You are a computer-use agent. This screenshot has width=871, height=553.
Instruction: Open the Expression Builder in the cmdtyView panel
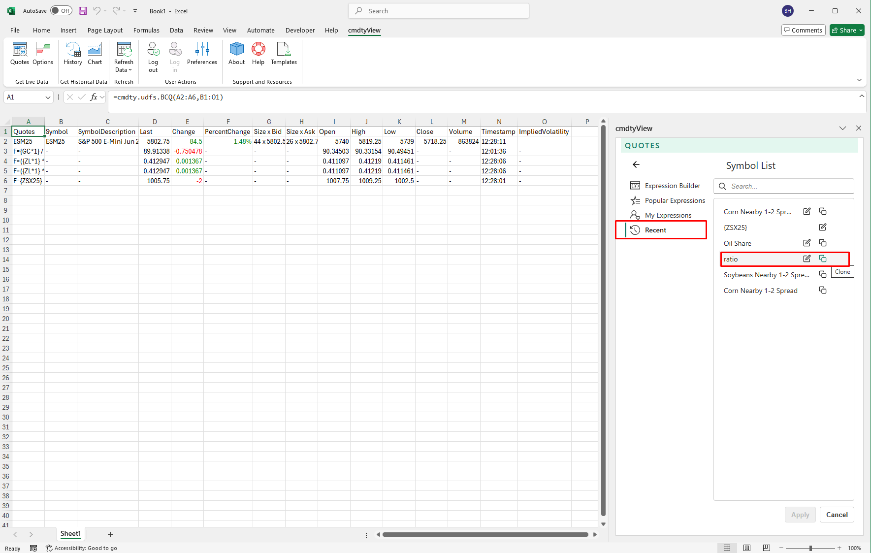click(673, 186)
